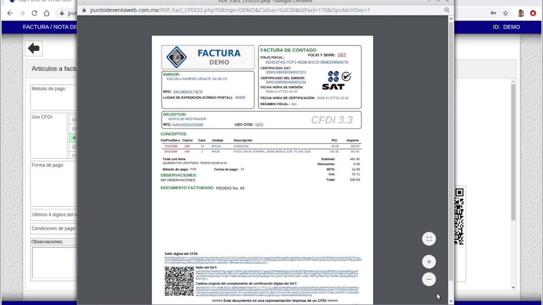This screenshot has width=543, height=305.
Task: Click the browser Forward button in background window
Action: pos(22,13)
